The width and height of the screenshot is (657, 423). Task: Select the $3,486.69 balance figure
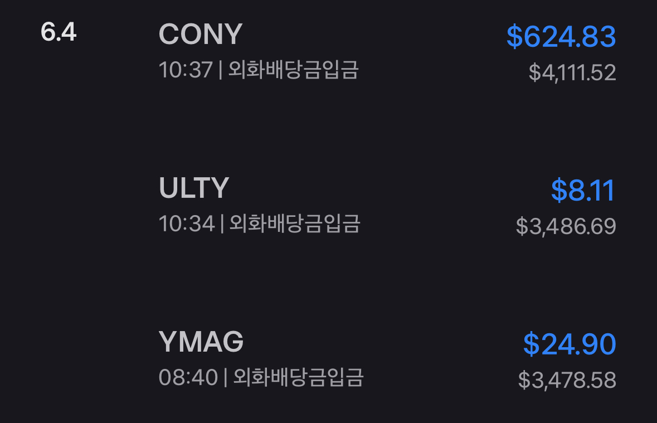coord(566,226)
